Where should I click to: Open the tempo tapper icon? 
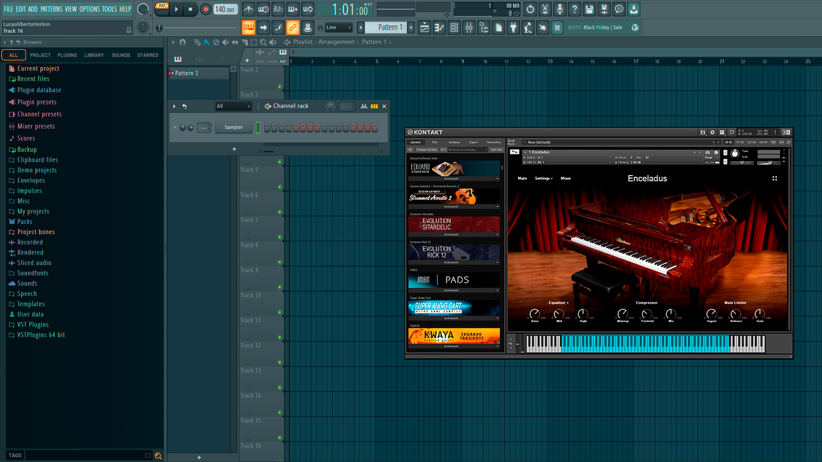point(528,27)
